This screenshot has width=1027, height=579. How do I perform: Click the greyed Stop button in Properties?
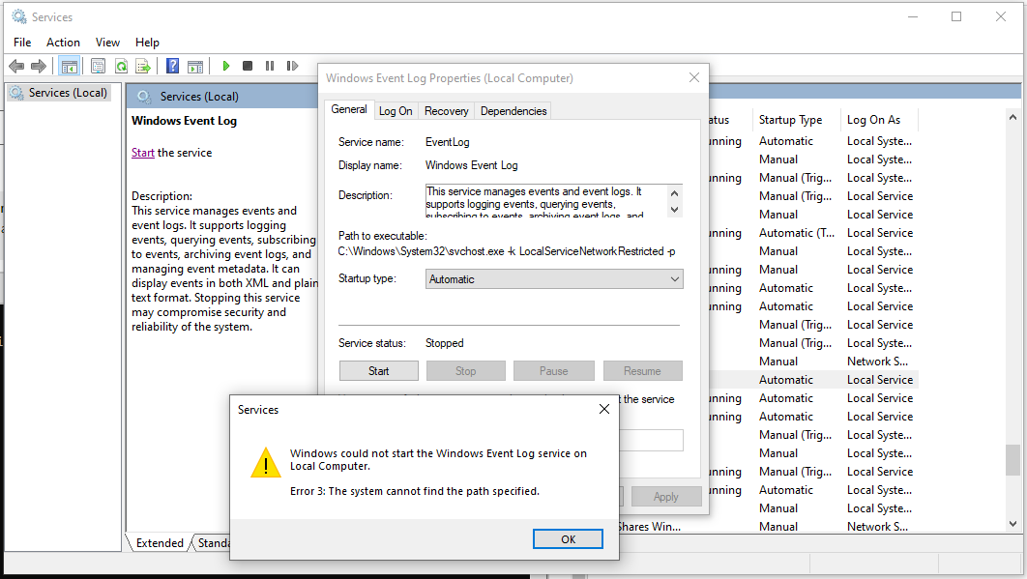click(466, 371)
